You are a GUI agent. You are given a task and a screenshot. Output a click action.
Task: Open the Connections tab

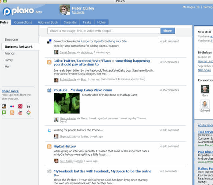(x=23, y=22)
